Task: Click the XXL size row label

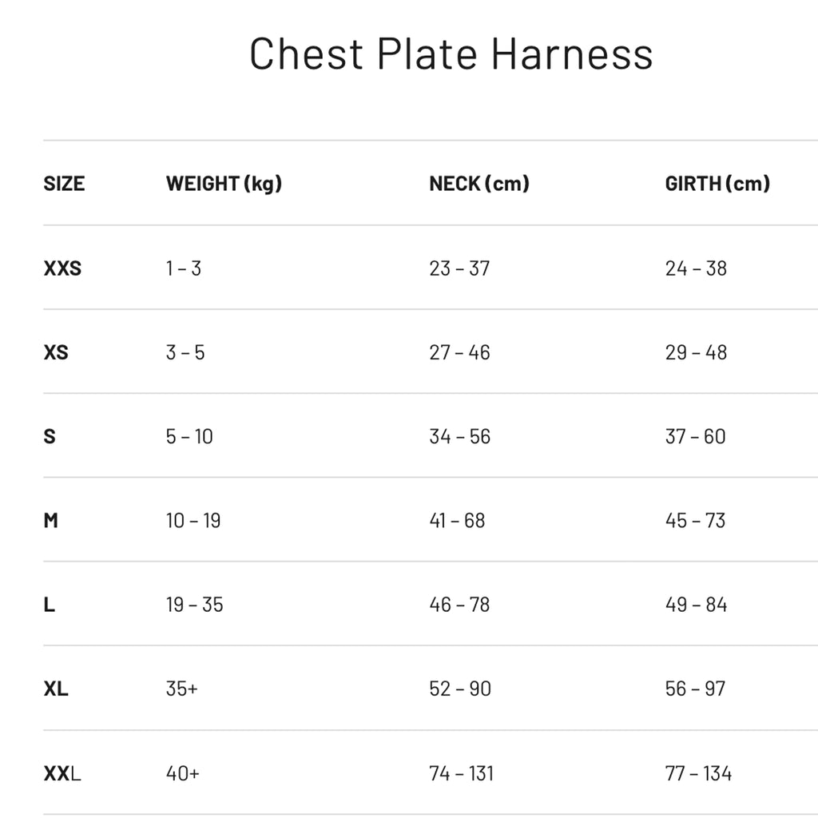Action: pos(62,773)
